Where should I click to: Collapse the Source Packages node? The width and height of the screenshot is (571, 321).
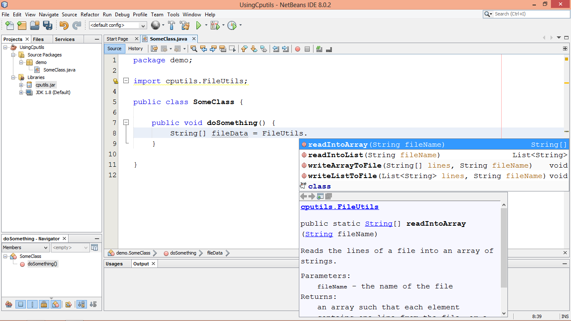tap(13, 55)
